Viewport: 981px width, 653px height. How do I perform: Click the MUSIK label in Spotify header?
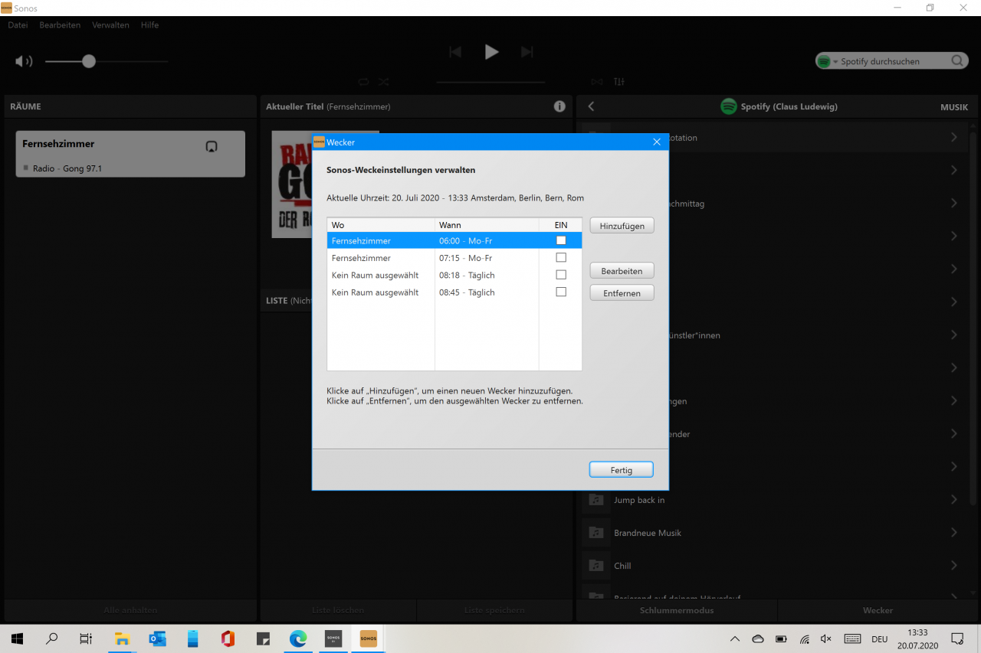pyautogui.click(x=954, y=107)
